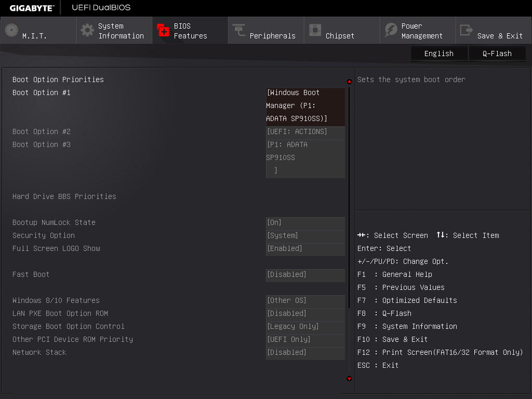Change Windows 8/10 Features Other OS value
Screen dimensions: 532x399
click(305, 301)
